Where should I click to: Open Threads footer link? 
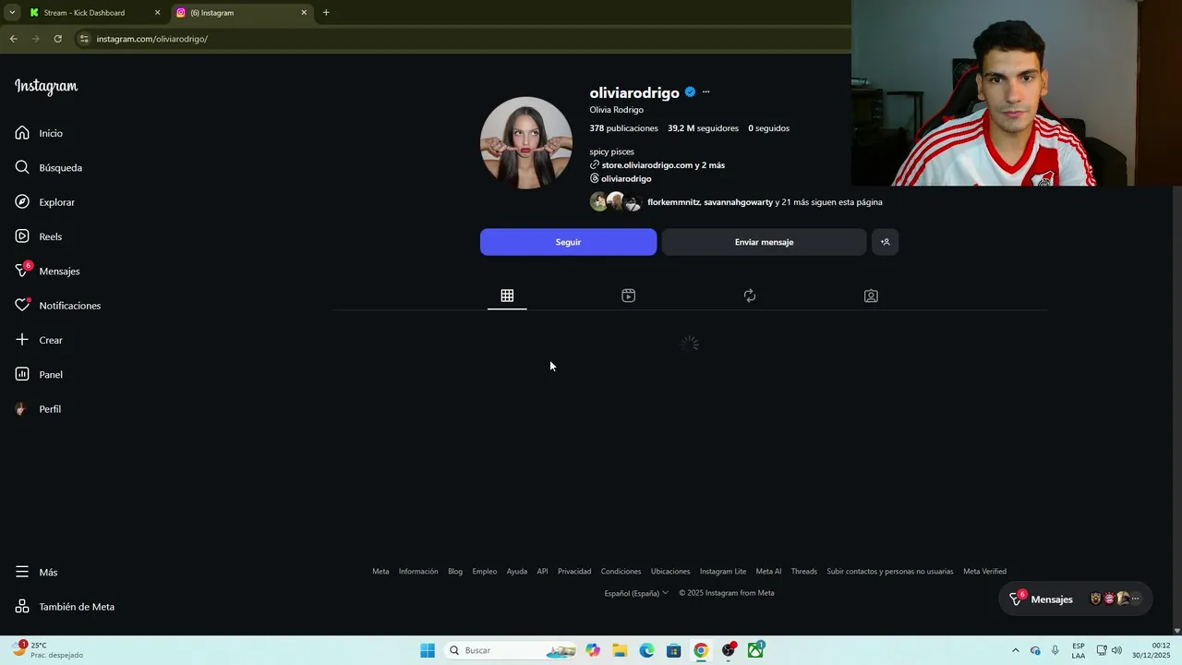[804, 572]
